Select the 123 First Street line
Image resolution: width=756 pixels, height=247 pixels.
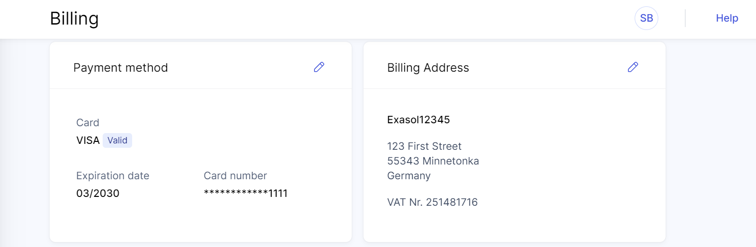[424, 146]
